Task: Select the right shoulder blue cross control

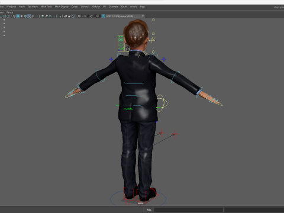Action: point(164,59)
